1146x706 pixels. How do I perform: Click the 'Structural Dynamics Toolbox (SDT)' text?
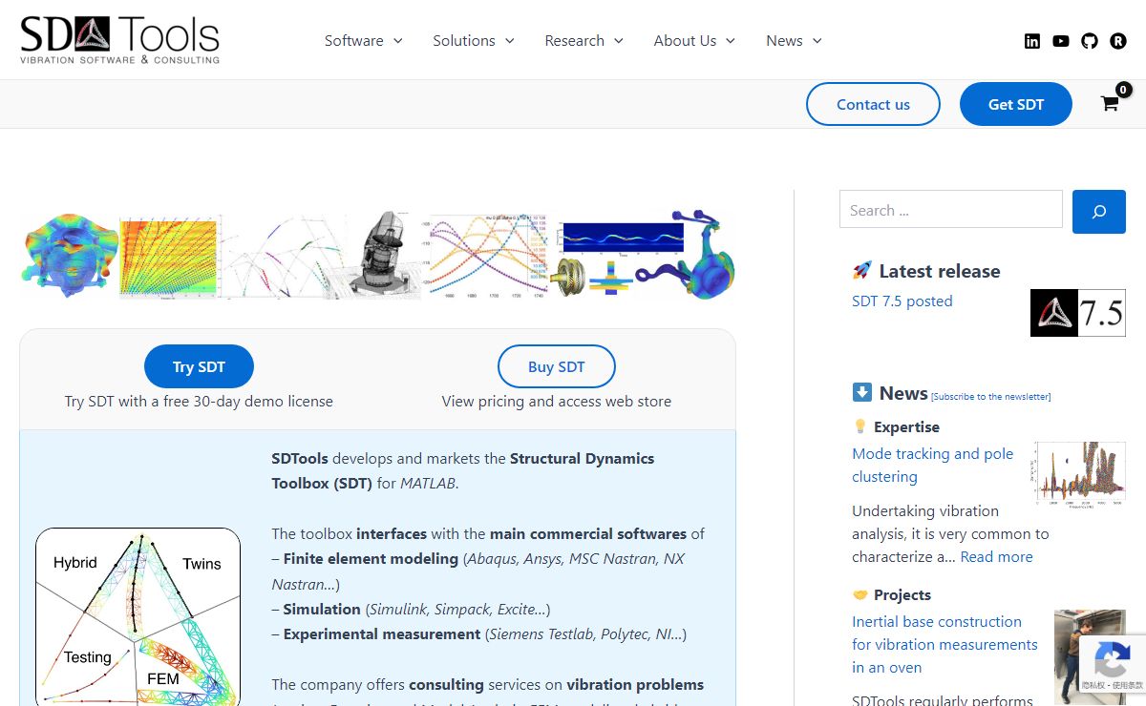click(x=463, y=470)
